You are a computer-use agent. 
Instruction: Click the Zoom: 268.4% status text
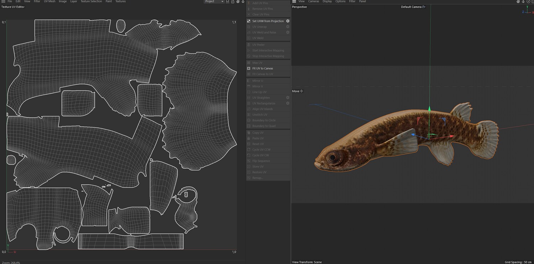(11, 263)
